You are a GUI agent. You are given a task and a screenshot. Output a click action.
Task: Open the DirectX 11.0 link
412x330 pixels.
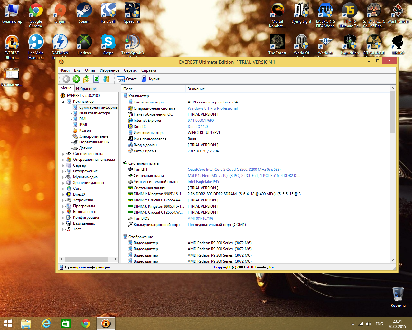tap(198, 127)
